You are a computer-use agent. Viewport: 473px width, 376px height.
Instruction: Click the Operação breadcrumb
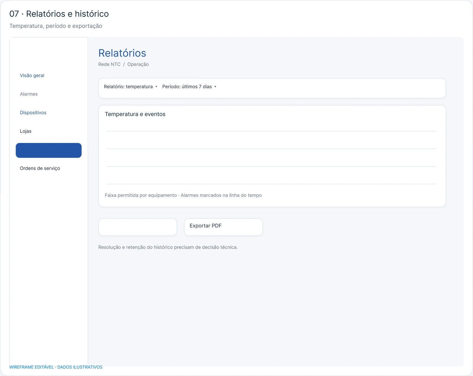(x=138, y=64)
